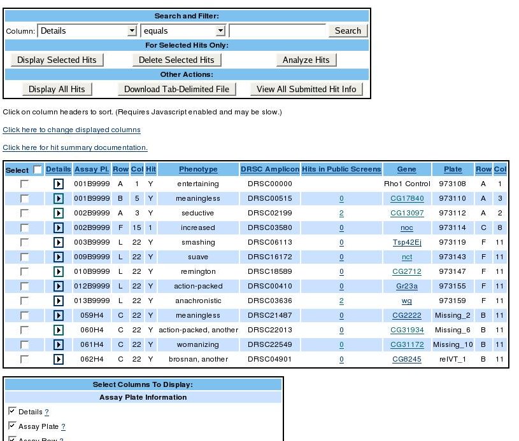Open the hit summary documentation link
Image resolution: width=519 pixels, height=441 pixels.
75,147
